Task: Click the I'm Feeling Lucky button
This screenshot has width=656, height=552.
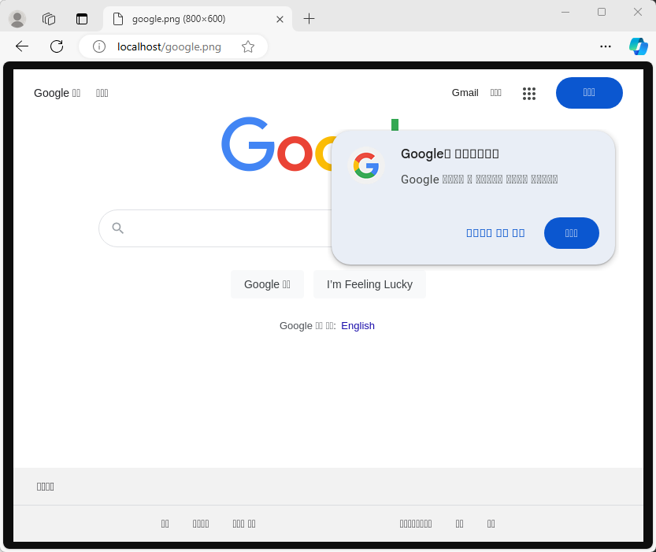Action: click(x=370, y=284)
